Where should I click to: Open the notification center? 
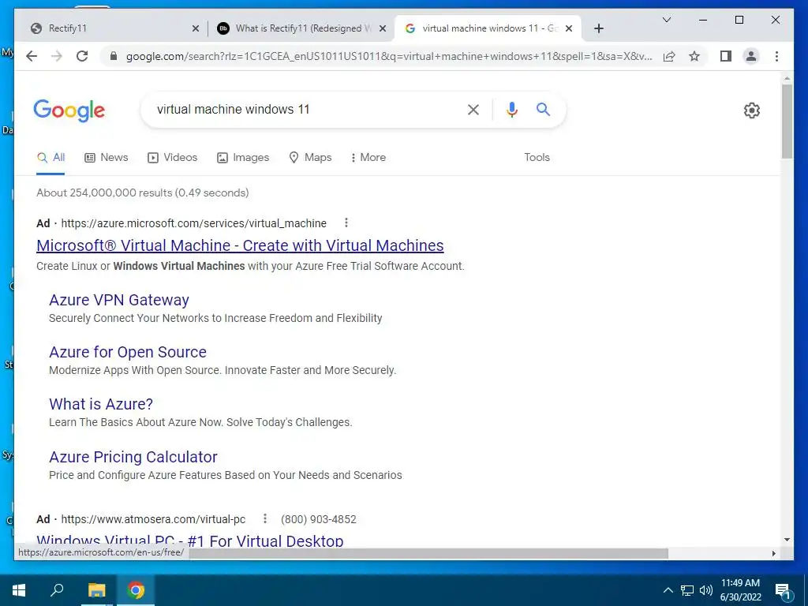(x=782, y=592)
